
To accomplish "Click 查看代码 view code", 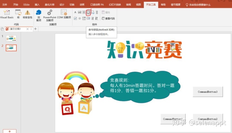I will pyautogui.click(x=108, y=18).
